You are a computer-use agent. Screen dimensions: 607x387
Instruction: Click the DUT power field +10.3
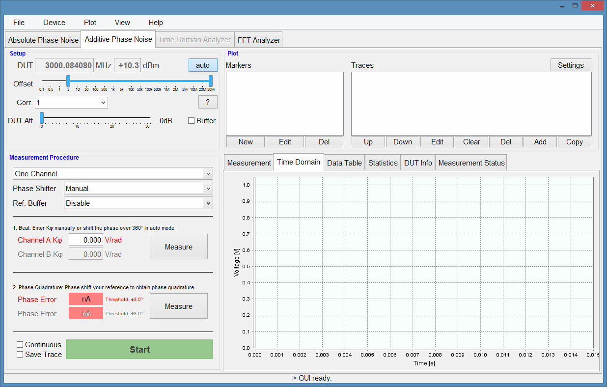coord(128,65)
